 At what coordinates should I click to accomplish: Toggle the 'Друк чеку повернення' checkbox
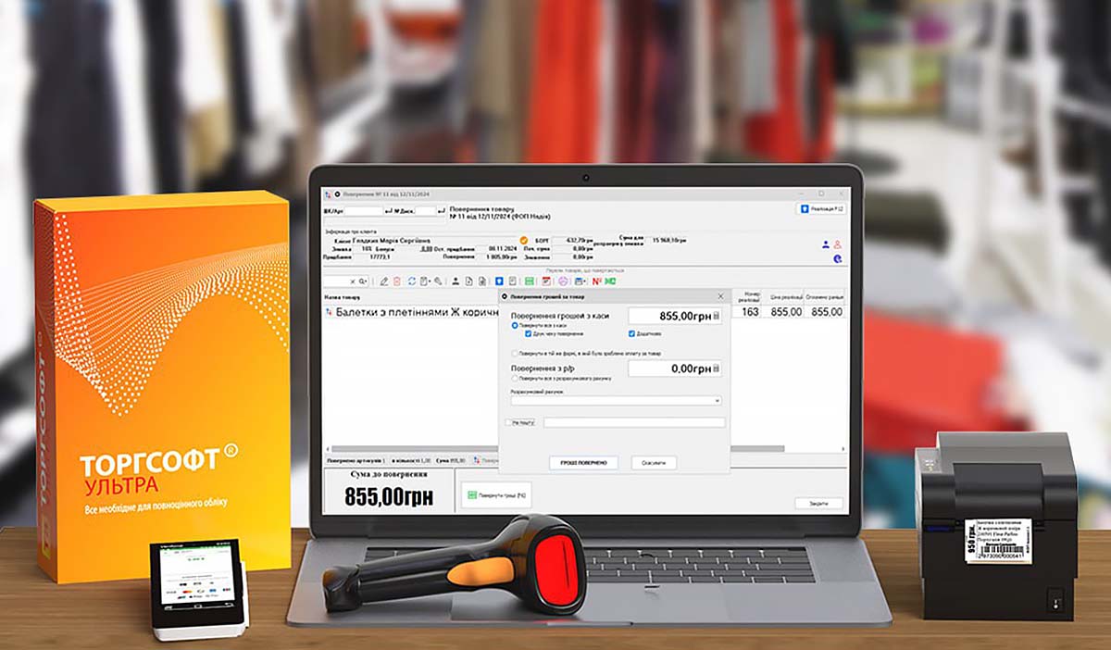coord(528,333)
